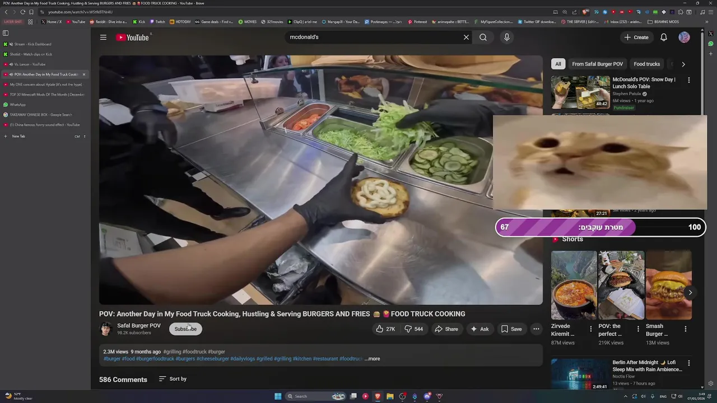Image resolution: width=717 pixels, height=403 pixels.
Task: Open Discord from the taskbar
Action: (x=427, y=396)
